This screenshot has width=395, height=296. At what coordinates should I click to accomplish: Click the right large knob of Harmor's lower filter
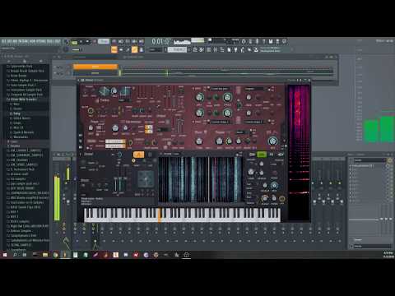(x=227, y=113)
